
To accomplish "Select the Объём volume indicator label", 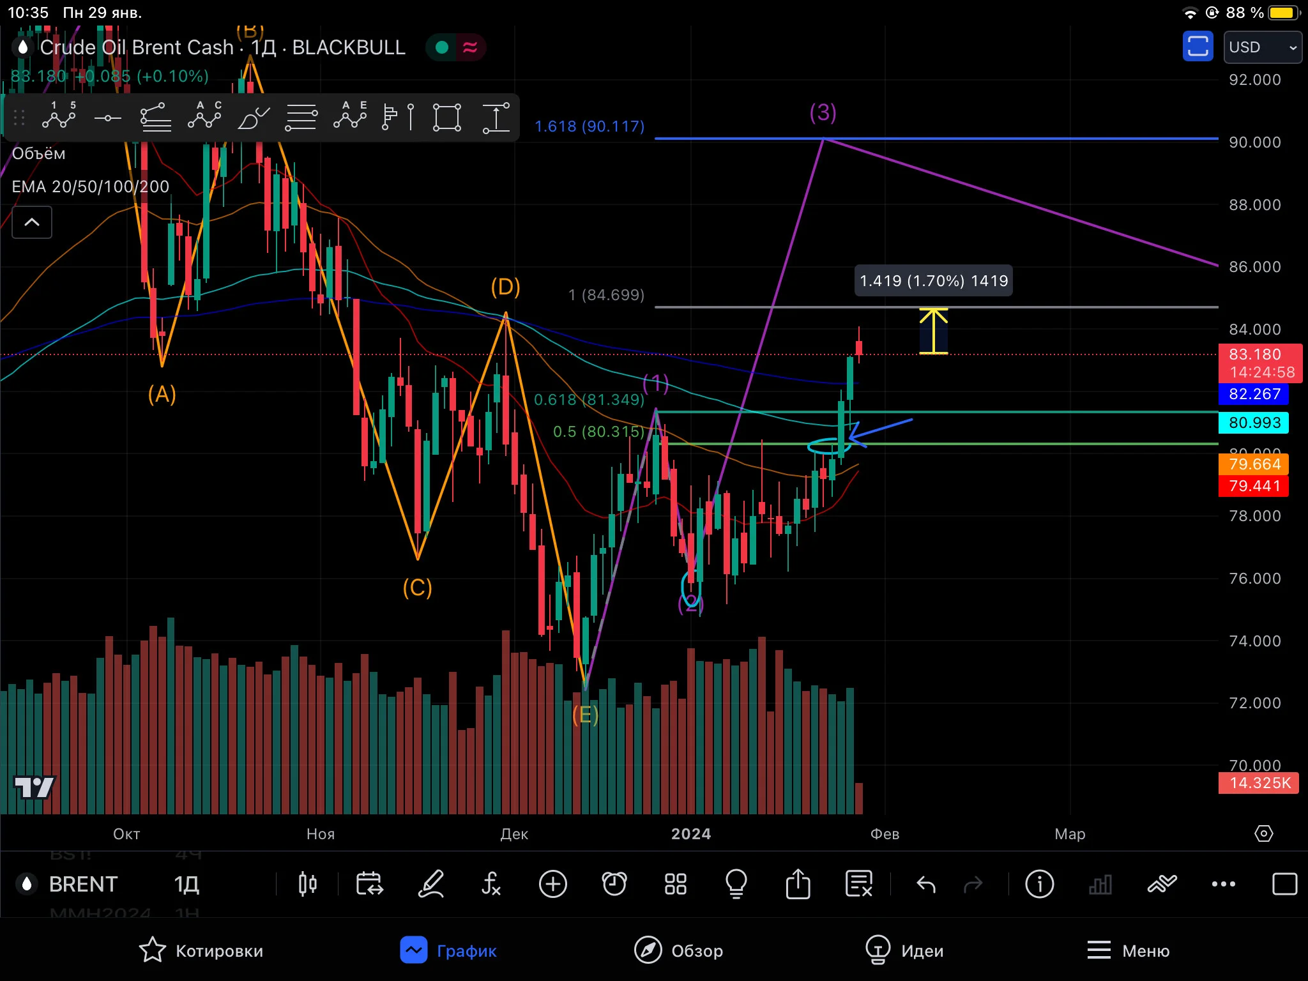I will point(39,154).
